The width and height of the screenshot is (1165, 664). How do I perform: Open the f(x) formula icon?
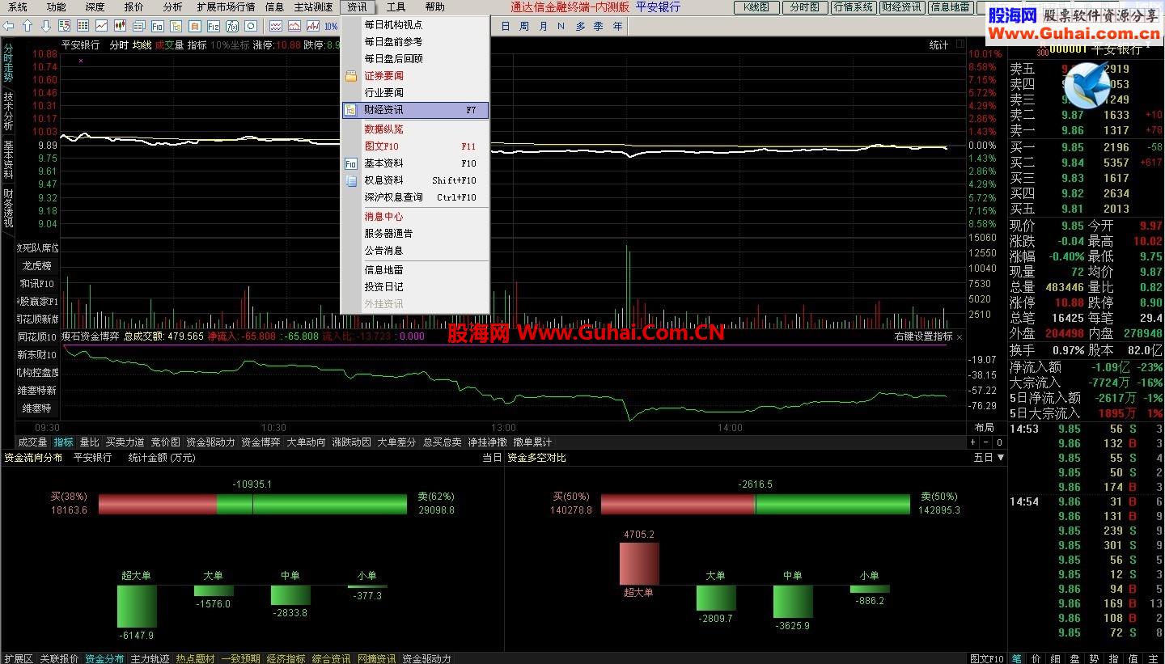click(x=231, y=27)
